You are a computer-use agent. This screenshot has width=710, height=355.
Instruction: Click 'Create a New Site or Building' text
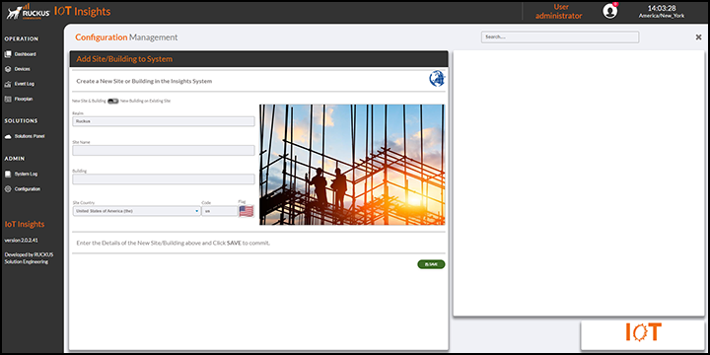pos(144,82)
